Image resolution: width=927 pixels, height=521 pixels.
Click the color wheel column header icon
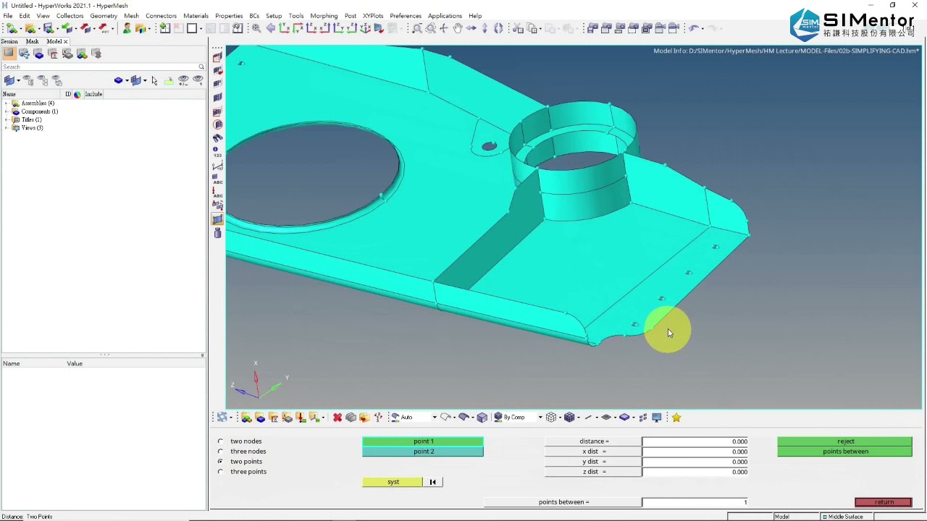(77, 94)
